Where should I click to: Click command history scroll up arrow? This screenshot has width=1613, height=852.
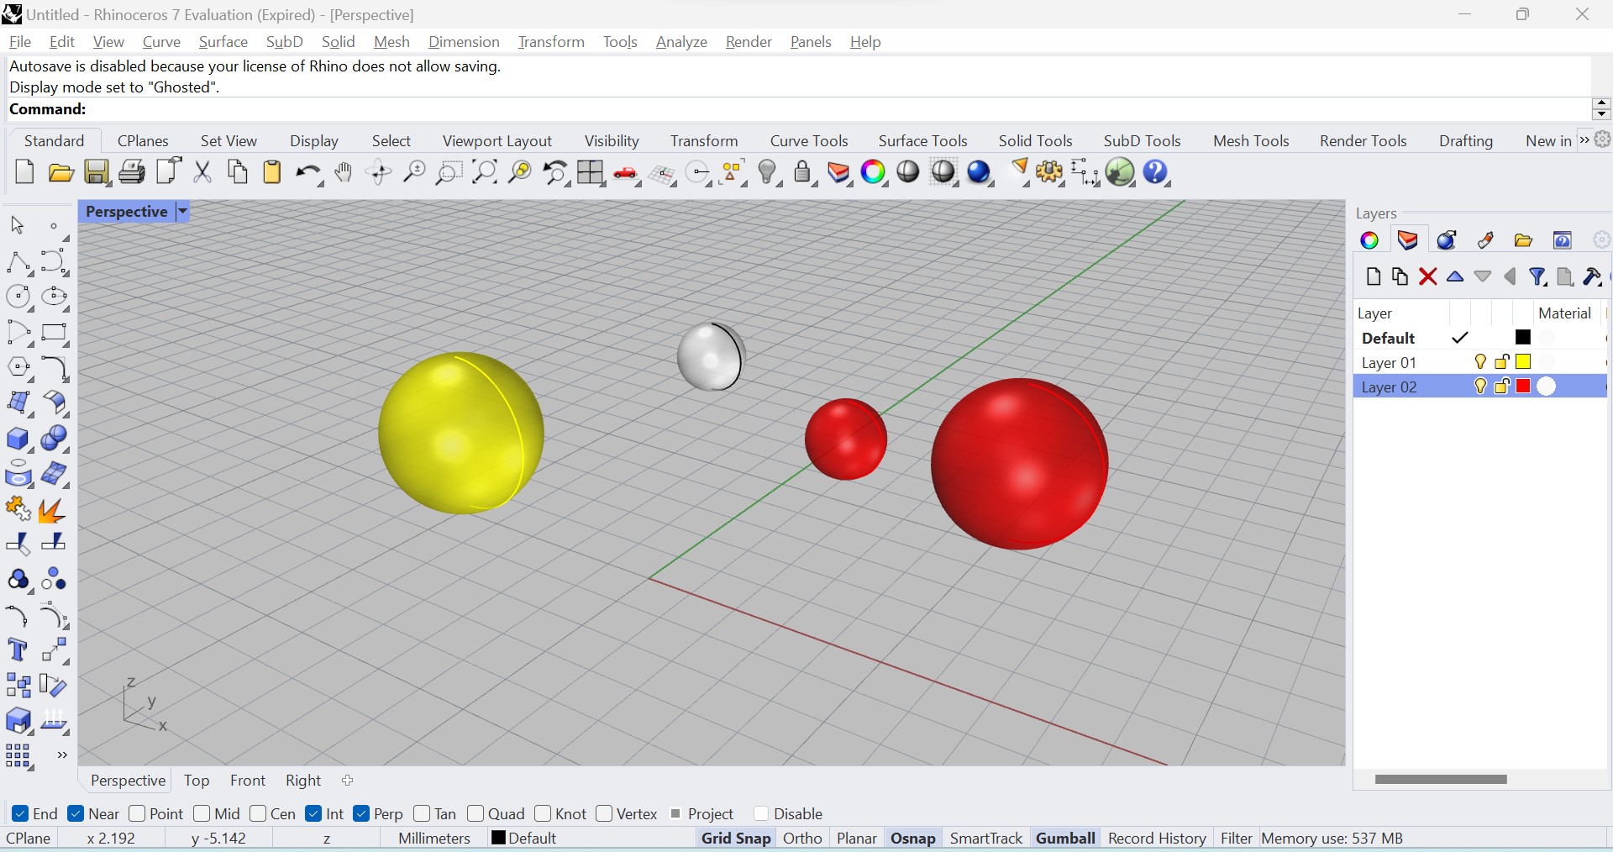(x=1601, y=103)
